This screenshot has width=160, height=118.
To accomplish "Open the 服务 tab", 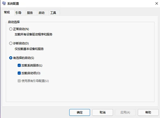I will click(30, 13).
